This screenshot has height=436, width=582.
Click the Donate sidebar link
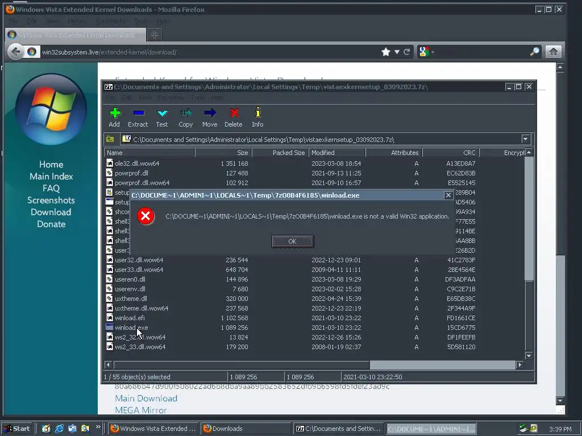click(x=51, y=224)
